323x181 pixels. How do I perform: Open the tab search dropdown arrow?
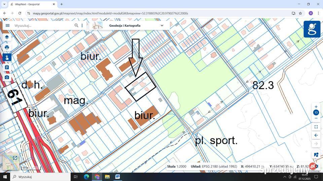point(4,4)
